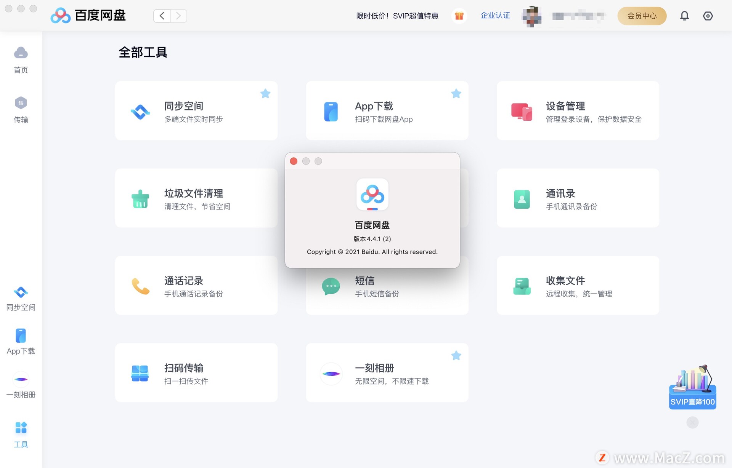Close the 百度网盘 about dialog
The height and width of the screenshot is (468, 732).
(294, 161)
